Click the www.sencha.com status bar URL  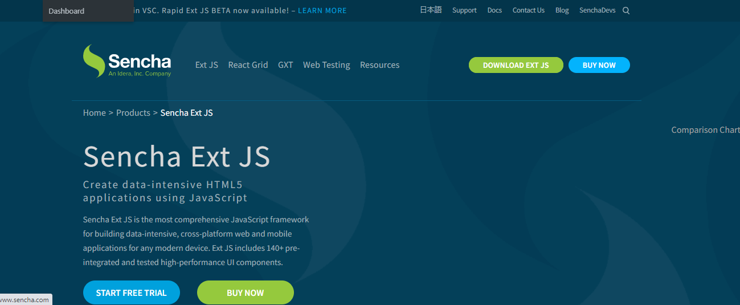tap(25, 300)
